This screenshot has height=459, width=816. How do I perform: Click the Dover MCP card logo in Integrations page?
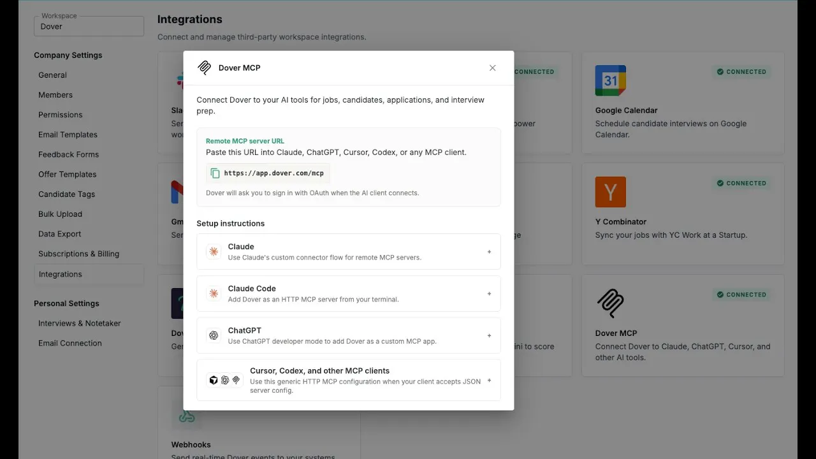(611, 303)
